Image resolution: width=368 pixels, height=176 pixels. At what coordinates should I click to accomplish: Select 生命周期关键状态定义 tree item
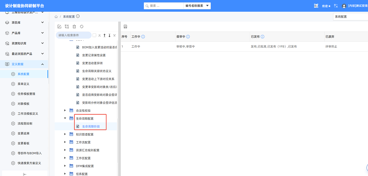[97, 71]
